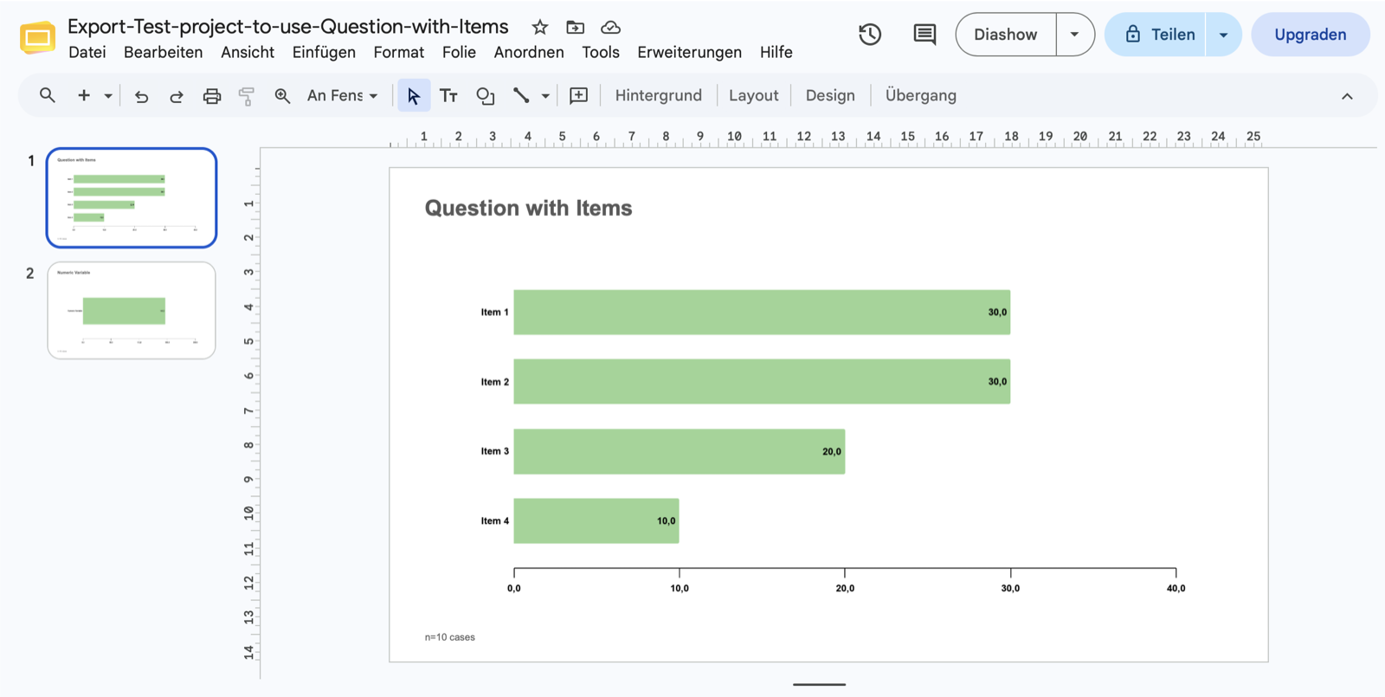Open the Tools menu
The image size is (1385, 697).
[x=601, y=52]
